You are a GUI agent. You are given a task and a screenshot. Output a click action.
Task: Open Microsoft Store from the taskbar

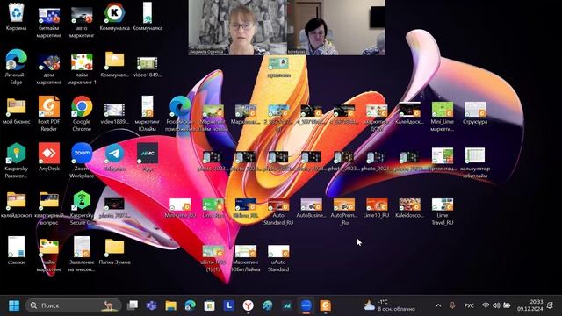coord(209,305)
